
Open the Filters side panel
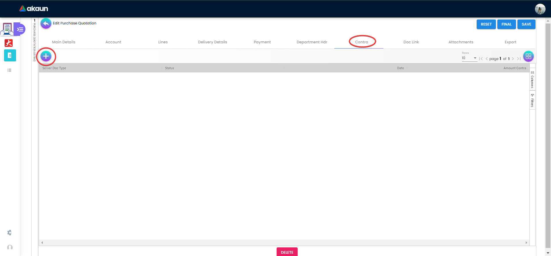532,100
